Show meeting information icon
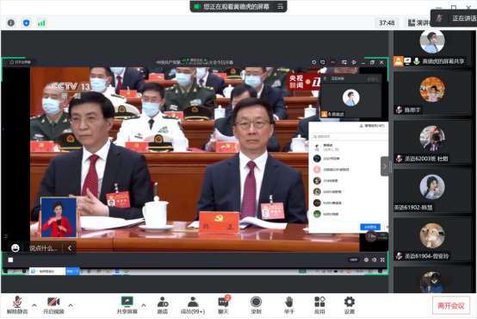The height and width of the screenshot is (319, 477). [x=11, y=23]
